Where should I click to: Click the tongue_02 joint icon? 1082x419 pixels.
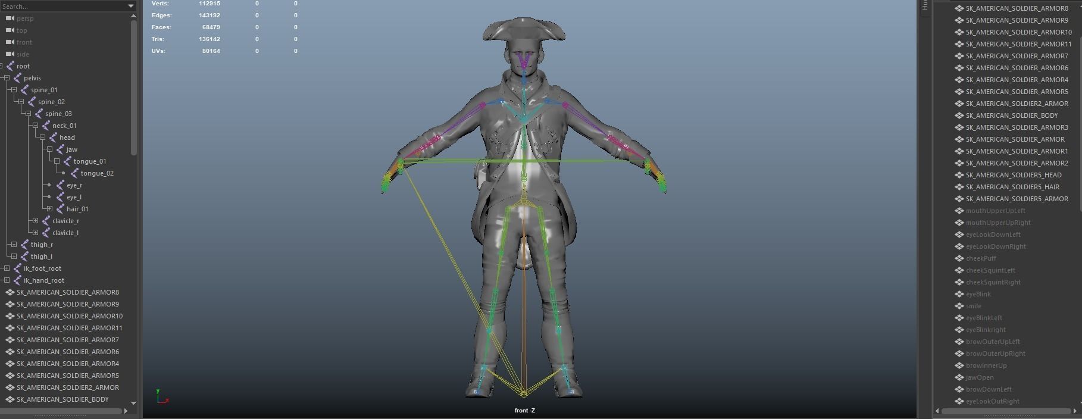click(74, 173)
